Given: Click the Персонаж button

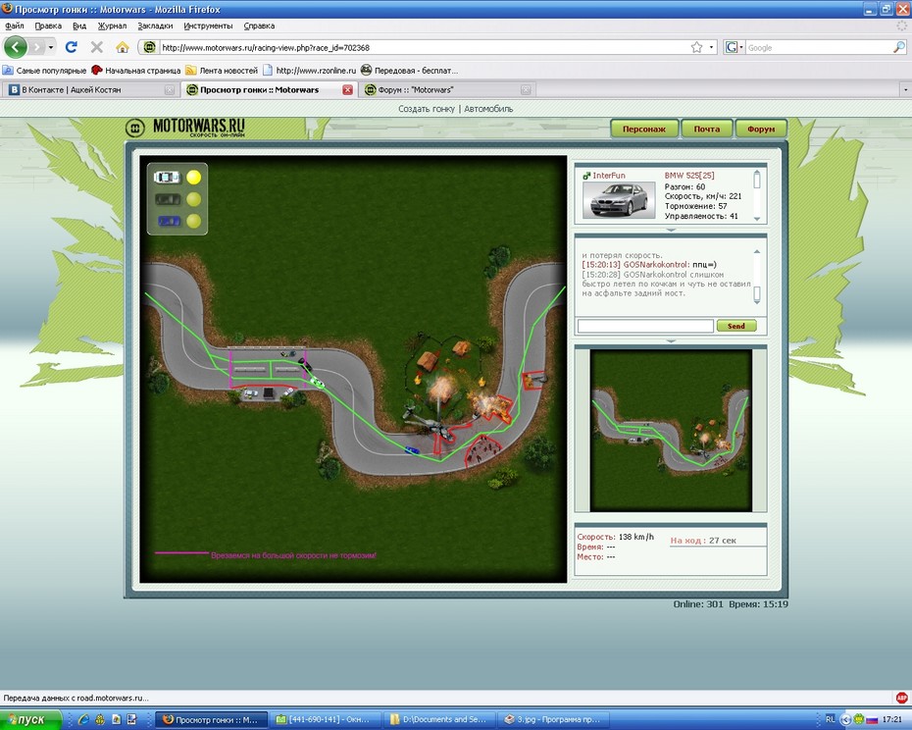Looking at the screenshot, I should point(644,129).
